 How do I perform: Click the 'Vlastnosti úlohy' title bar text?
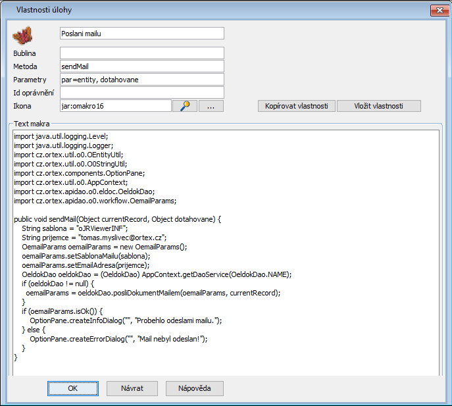click(x=44, y=11)
